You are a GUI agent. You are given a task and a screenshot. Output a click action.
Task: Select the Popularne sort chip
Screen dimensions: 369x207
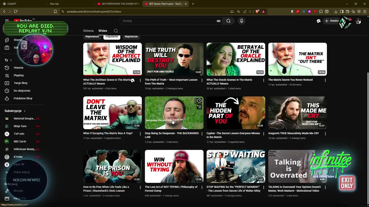tap(112, 37)
